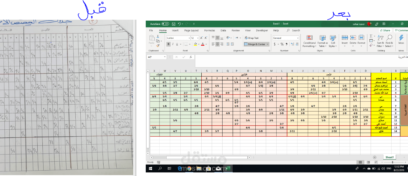Toggle Italic formatting
Viewport: 408px width, 176px height.
tap(173, 44)
